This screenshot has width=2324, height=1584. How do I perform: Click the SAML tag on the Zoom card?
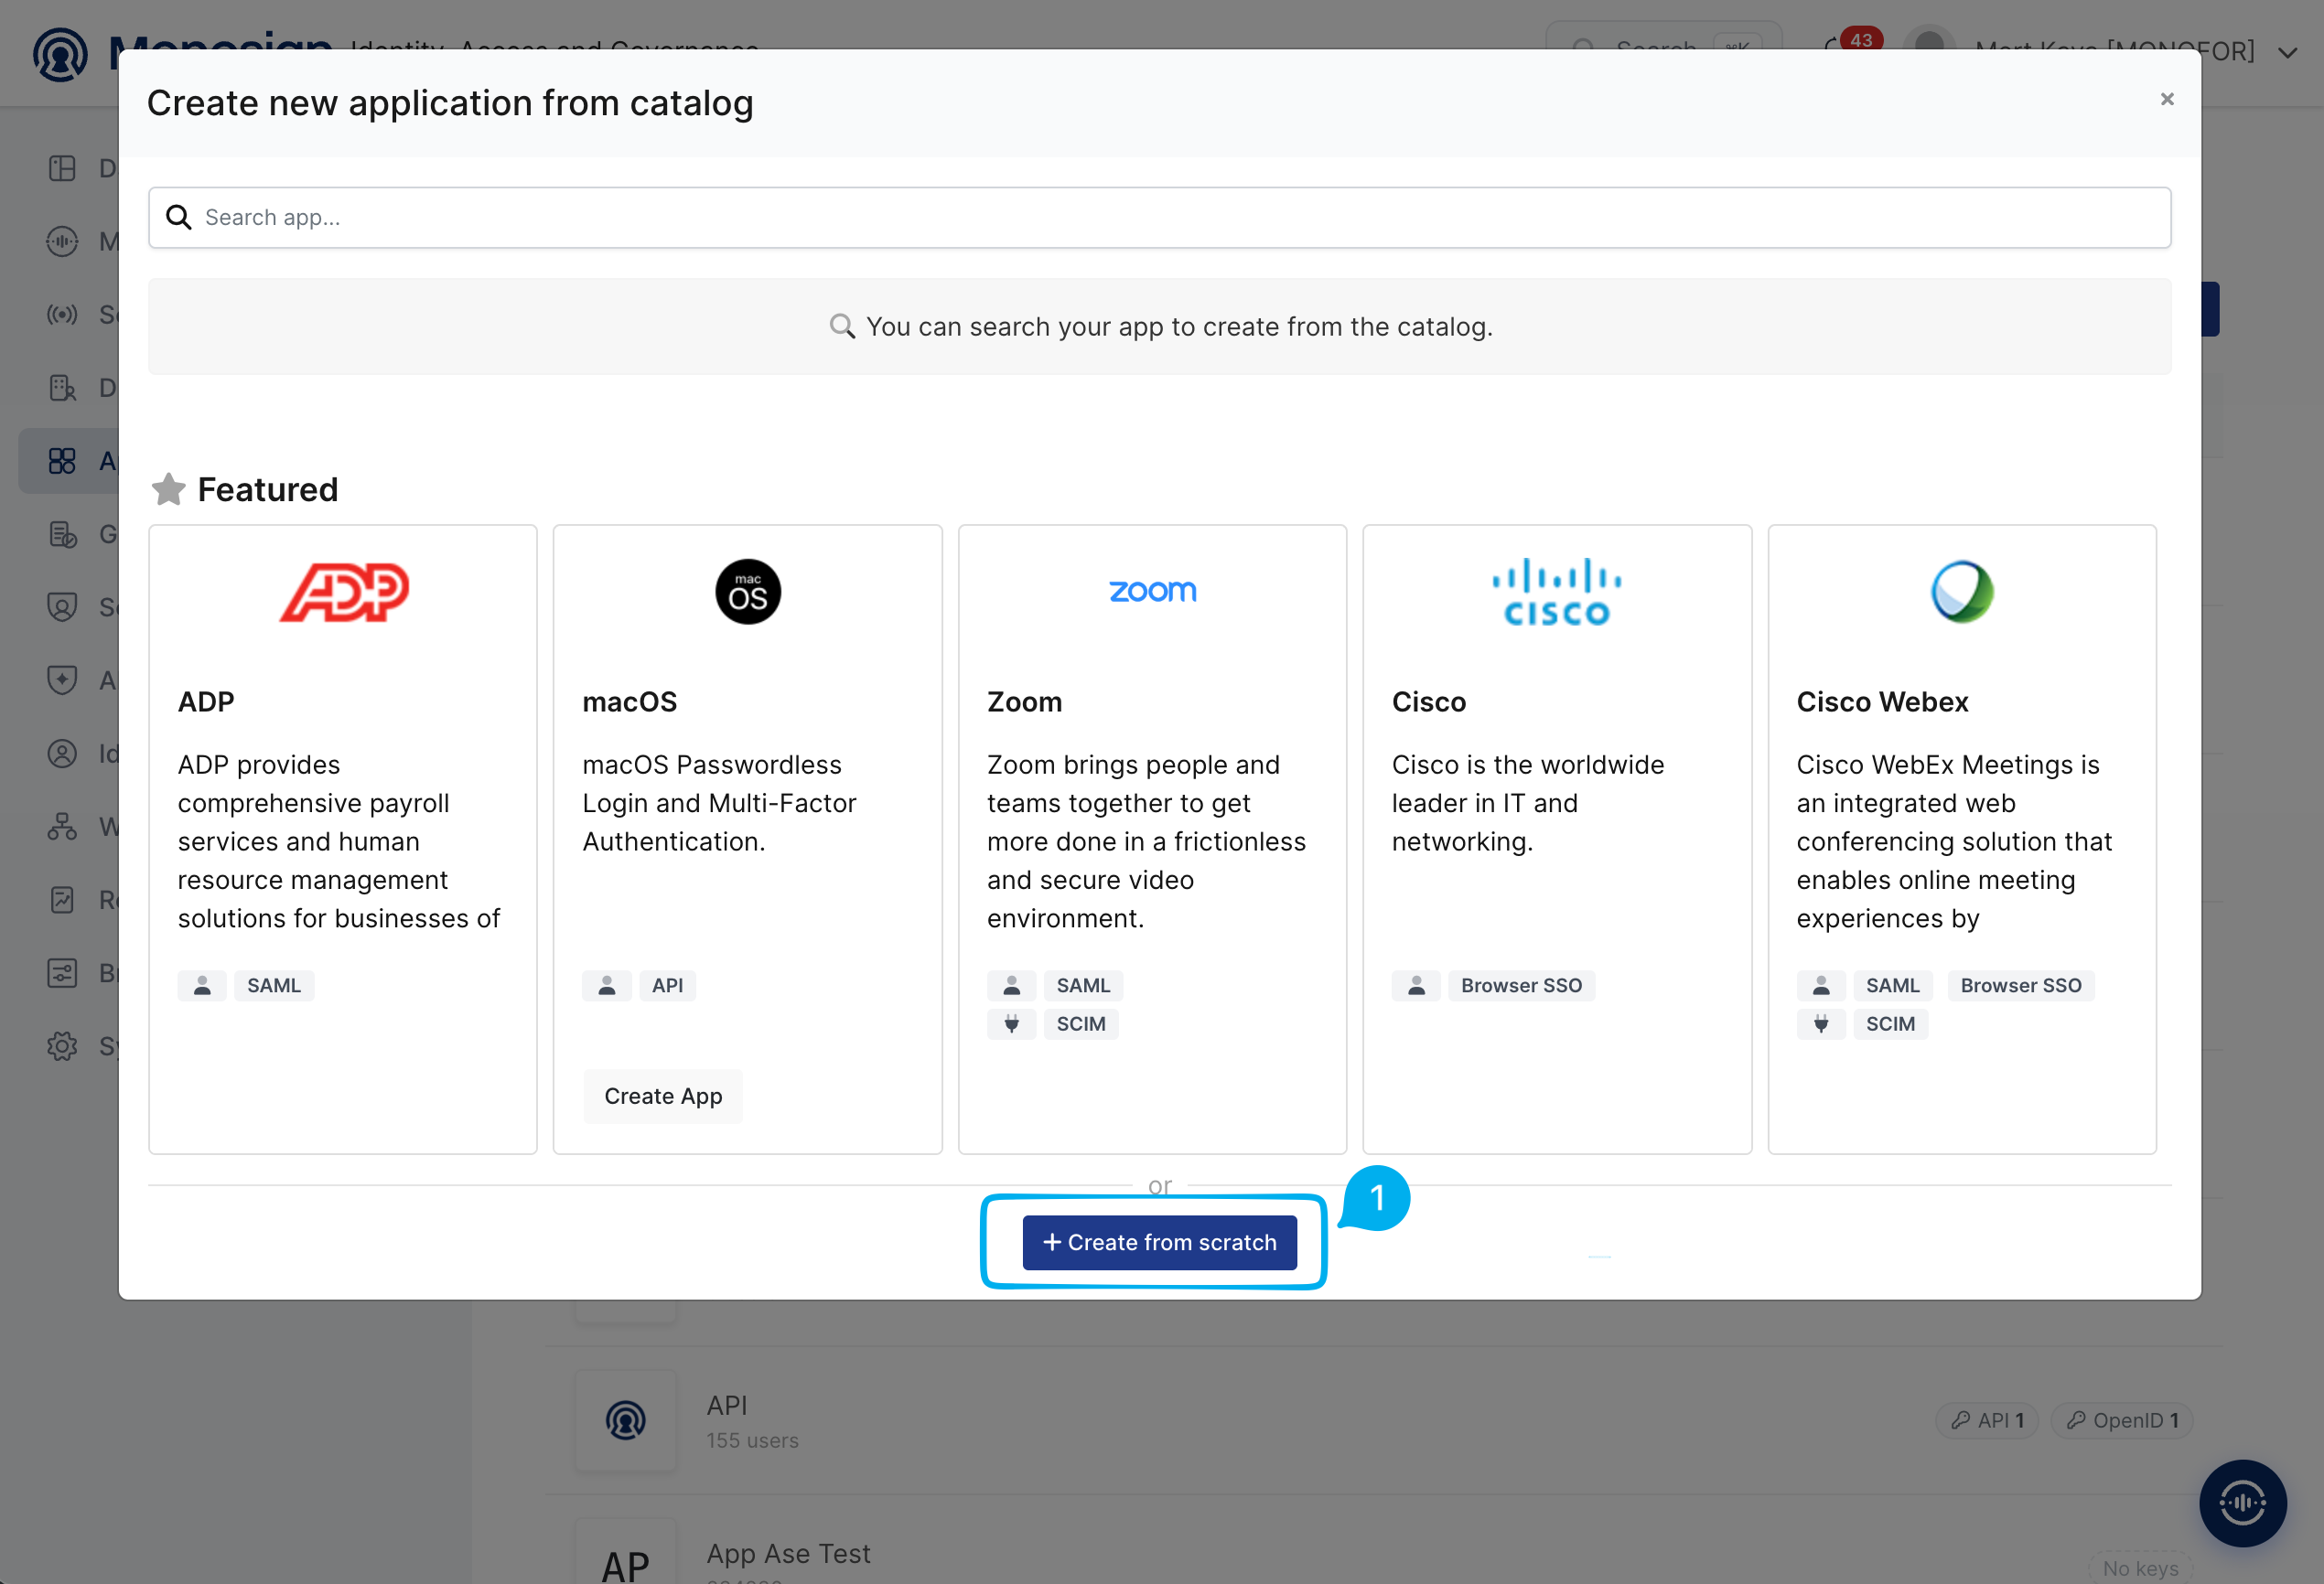(1083, 985)
